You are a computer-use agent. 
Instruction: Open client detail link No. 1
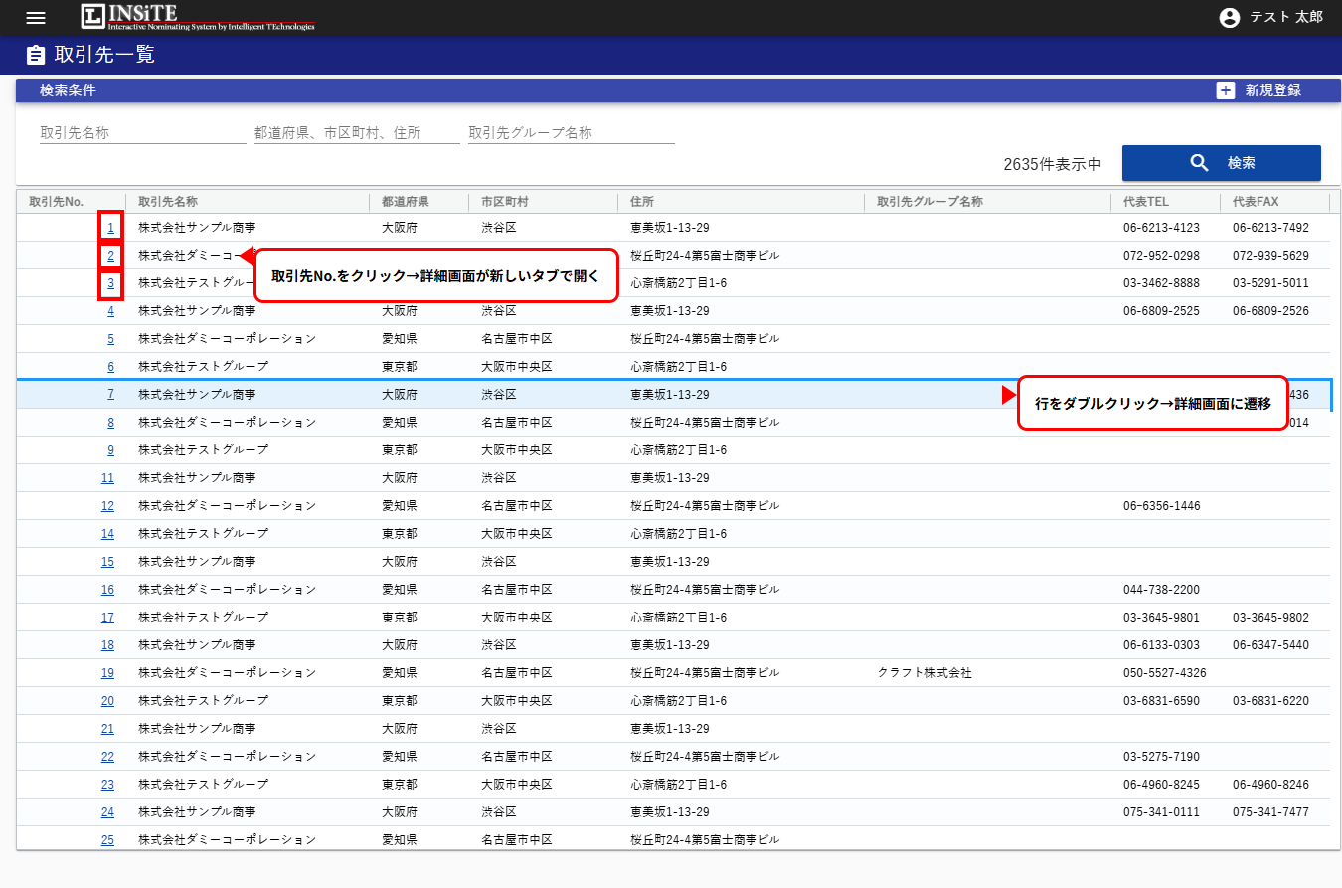[110, 227]
